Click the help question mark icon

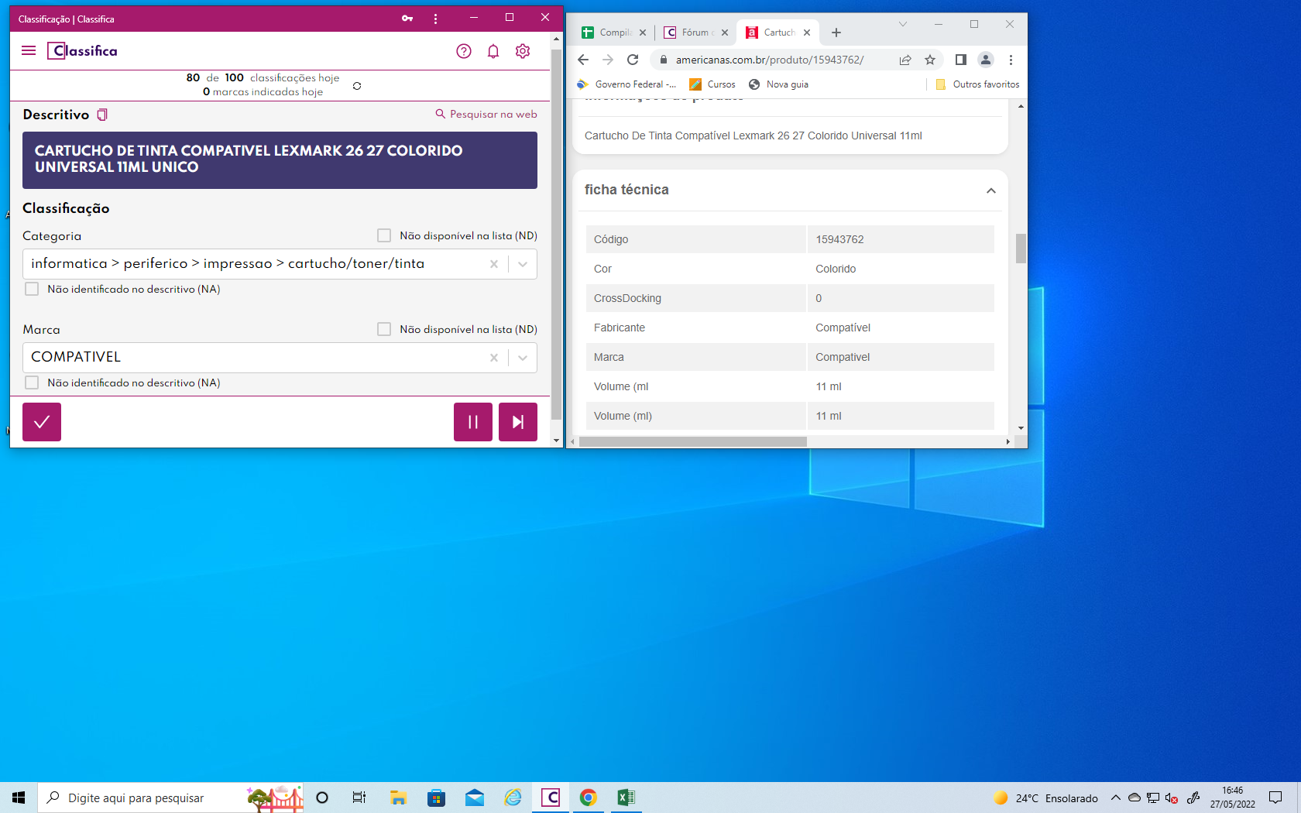pyautogui.click(x=464, y=51)
